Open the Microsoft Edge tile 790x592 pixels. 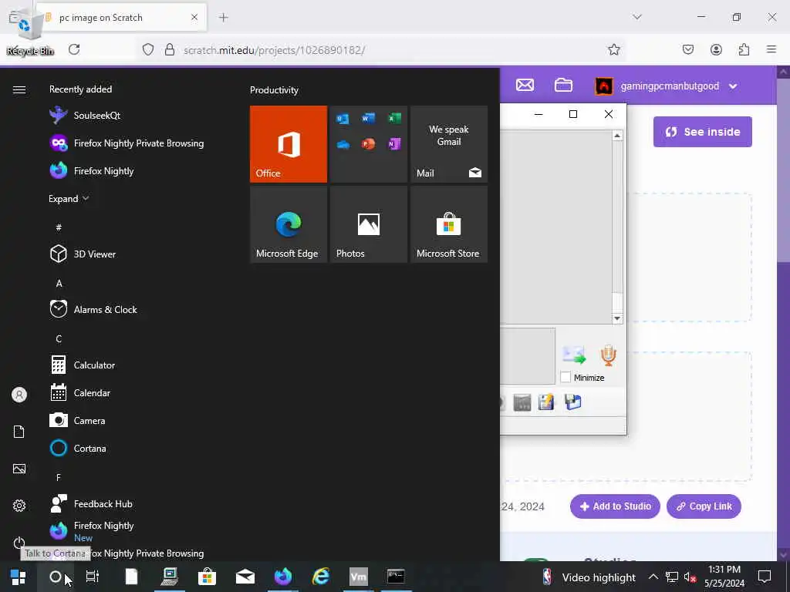pyautogui.click(x=289, y=224)
